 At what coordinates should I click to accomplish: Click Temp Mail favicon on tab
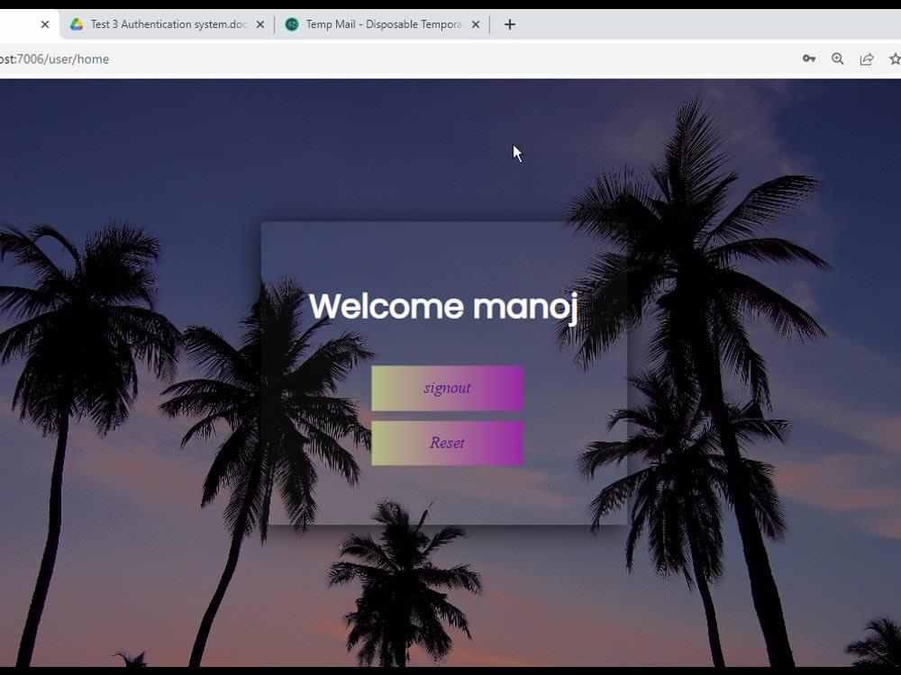(292, 24)
